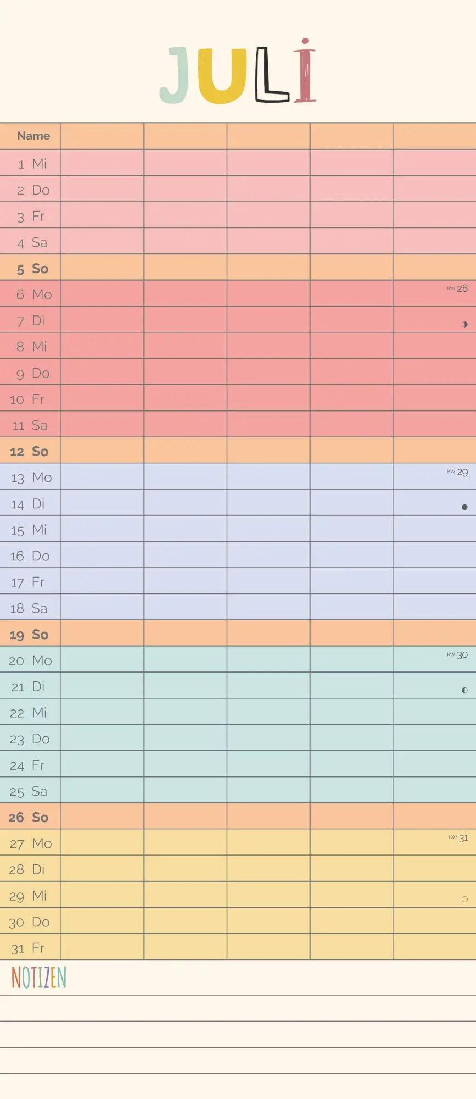
Task: Click the KW 28 week label
Action: click(x=457, y=288)
